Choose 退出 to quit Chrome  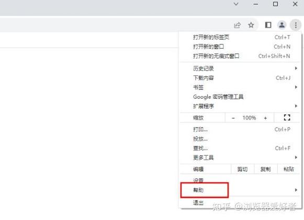(x=240, y=203)
